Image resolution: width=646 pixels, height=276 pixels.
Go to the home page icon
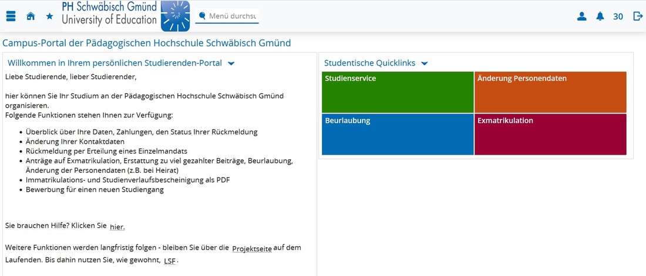pyautogui.click(x=31, y=16)
